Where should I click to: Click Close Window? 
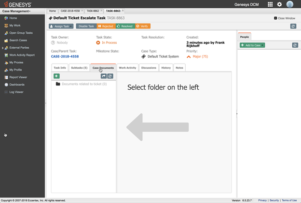coord(285,18)
